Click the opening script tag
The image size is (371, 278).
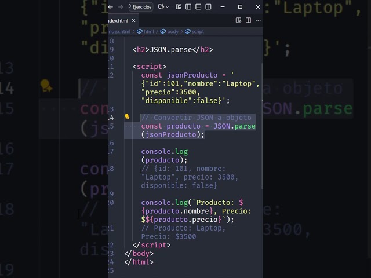click(x=150, y=67)
